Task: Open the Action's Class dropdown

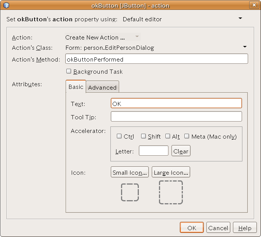Action: pos(245,47)
